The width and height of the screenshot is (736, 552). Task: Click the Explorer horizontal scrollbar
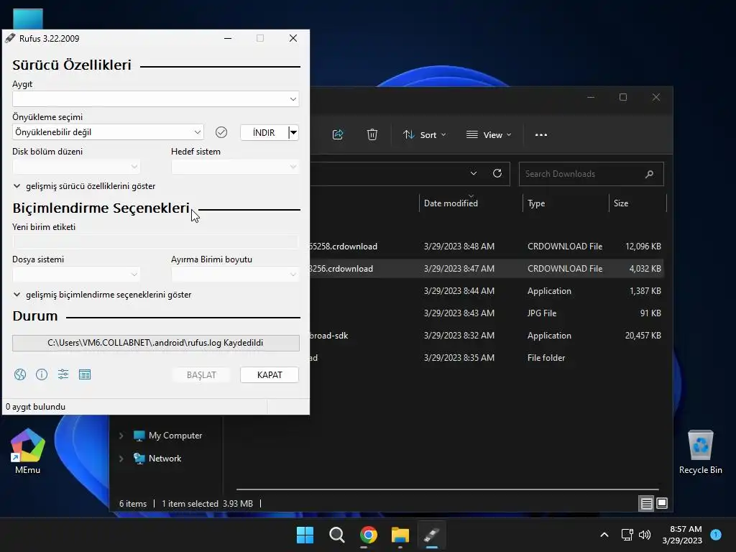point(447,489)
